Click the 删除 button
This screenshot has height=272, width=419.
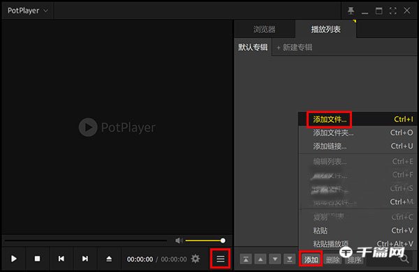tap(332, 259)
